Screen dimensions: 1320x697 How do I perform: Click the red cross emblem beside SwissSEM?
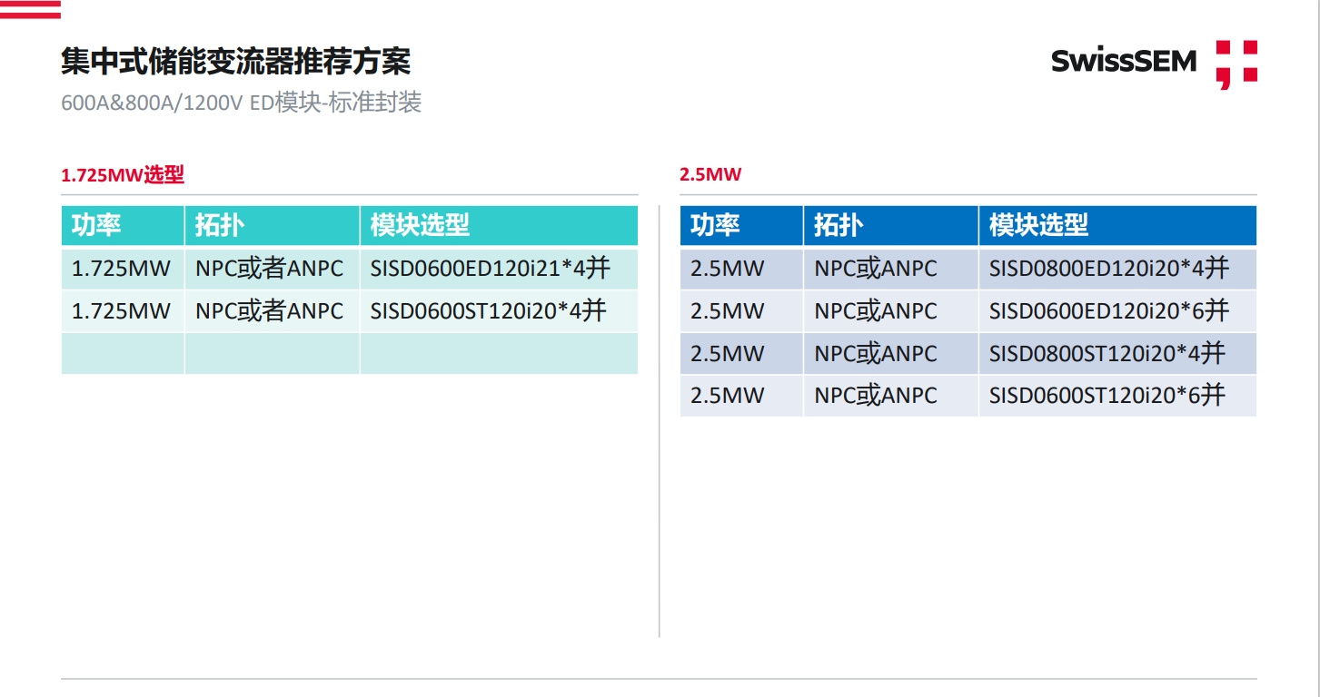point(1236,64)
